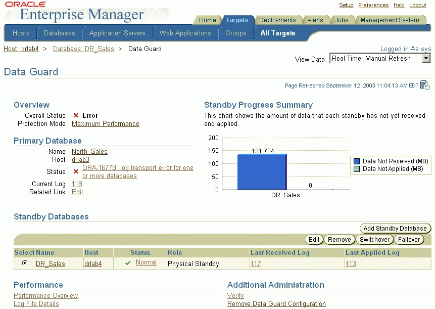Click the Data Not Applied legend swatch
The height and width of the screenshot is (309, 435).
click(x=357, y=169)
